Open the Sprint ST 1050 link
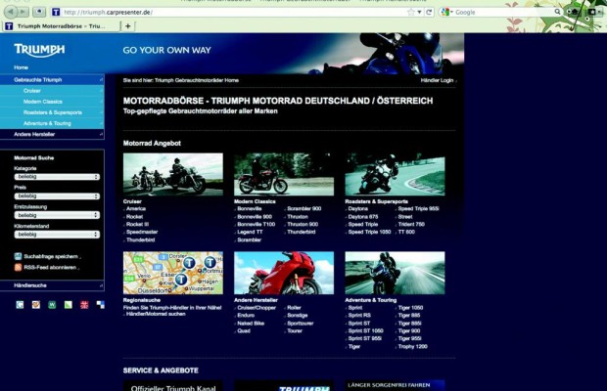The image size is (607, 391). [x=365, y=331]
